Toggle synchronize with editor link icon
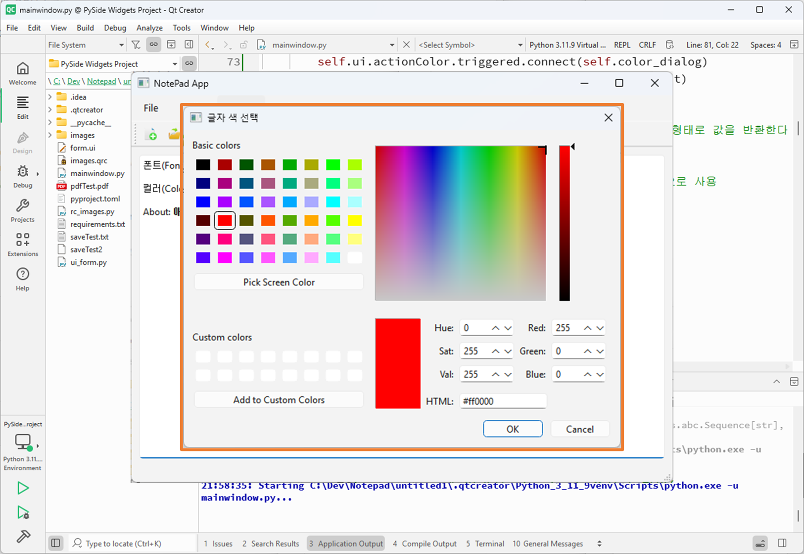Viewport: 804px width, 554px height. click(154, 45)
